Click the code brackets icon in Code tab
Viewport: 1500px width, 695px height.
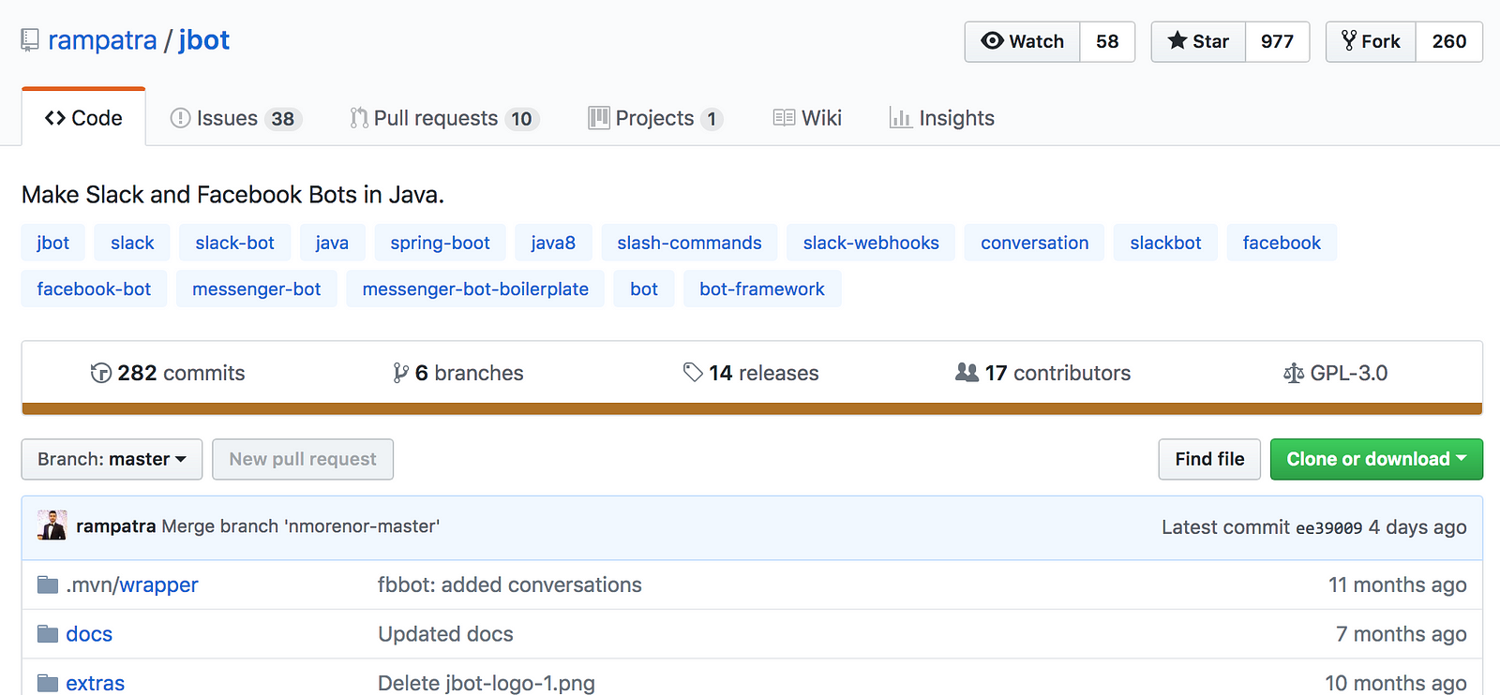pyautogui.click(x=55, y=118)
